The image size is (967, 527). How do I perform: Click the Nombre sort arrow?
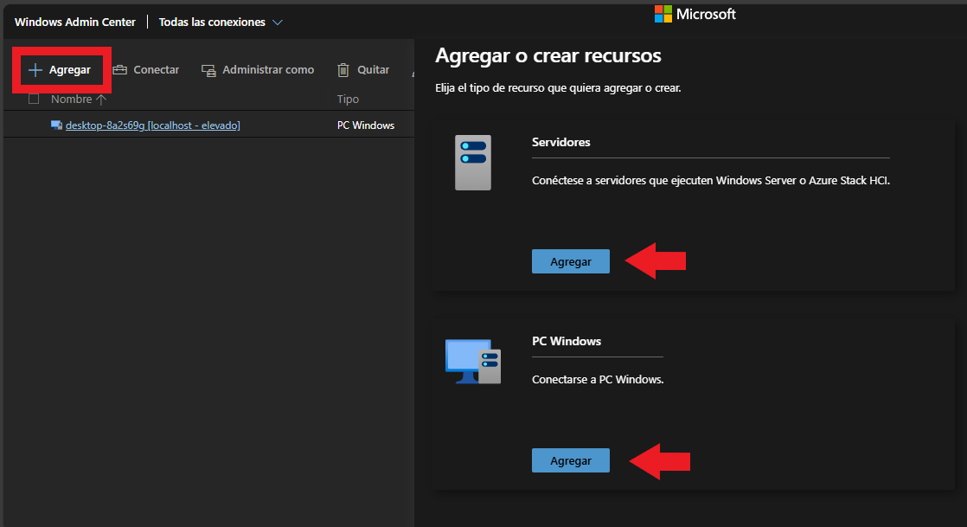coord(101,99)
